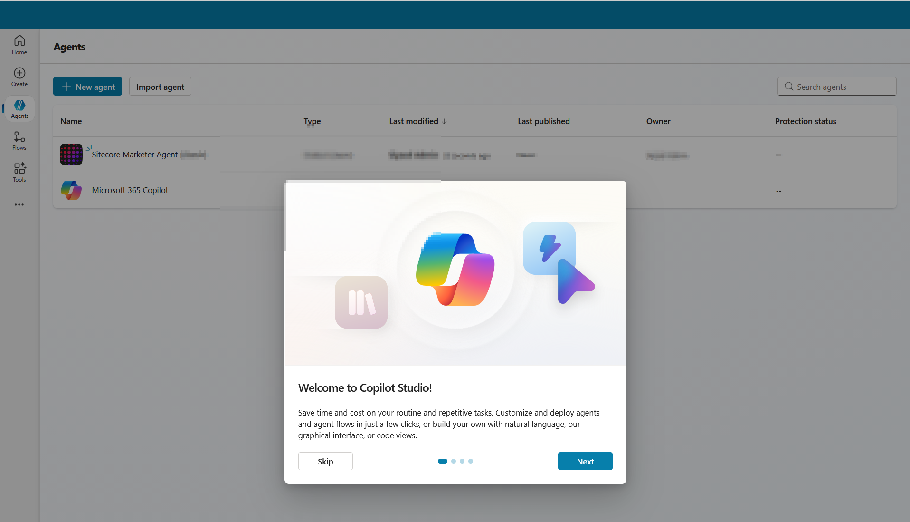910x522 pixels.
Task: Click the New agent button
Action: 87,87
